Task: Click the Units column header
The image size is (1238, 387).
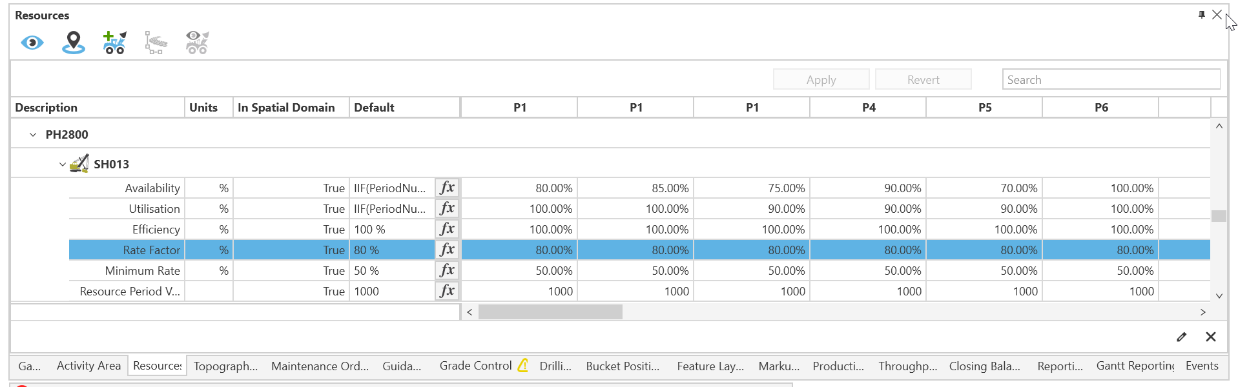Action: pyautogui.click(x=209, y=107)
